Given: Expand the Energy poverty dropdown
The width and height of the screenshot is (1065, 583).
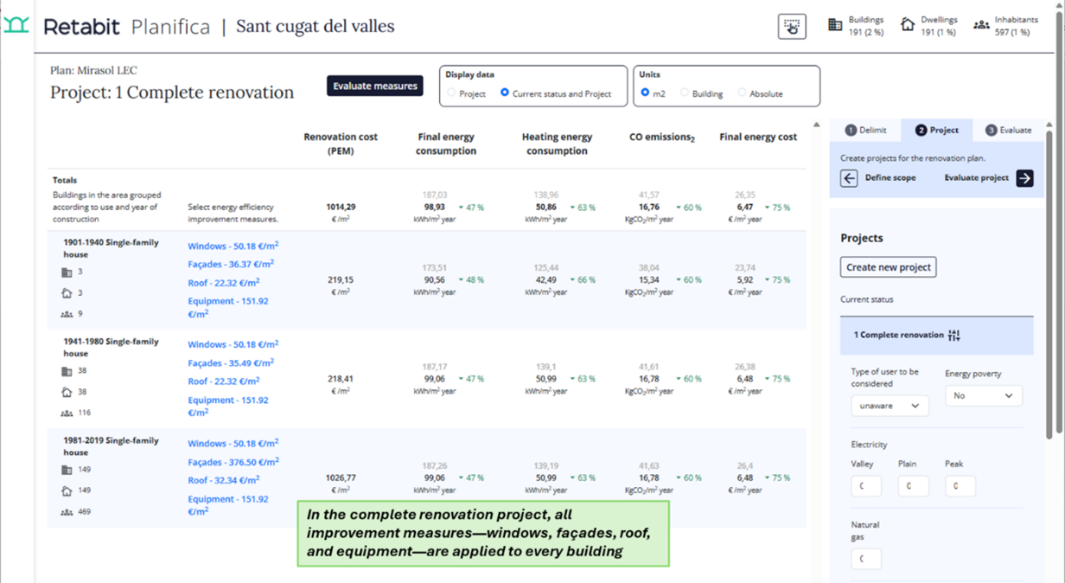Looking at the screenshot, I should (x=983, y=395).
